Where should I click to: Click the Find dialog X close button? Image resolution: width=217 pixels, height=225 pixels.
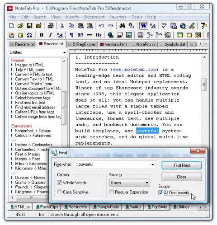click(198, 151)
